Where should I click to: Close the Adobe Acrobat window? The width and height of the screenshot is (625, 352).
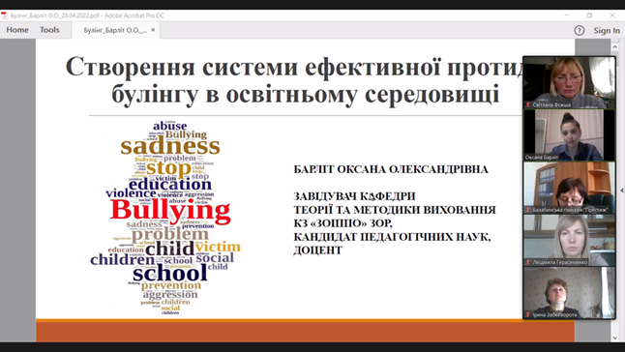pyautogui.click(x=612, y=15)
